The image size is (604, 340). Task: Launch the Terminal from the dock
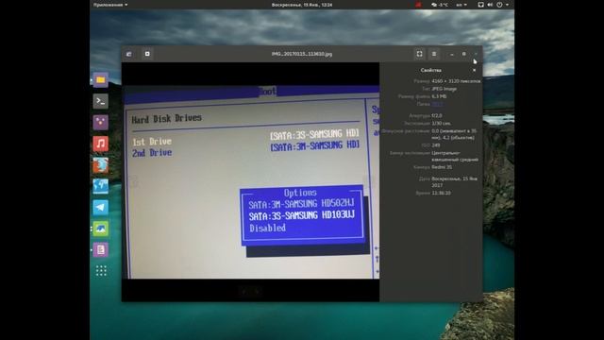click(x=101, y=101)
